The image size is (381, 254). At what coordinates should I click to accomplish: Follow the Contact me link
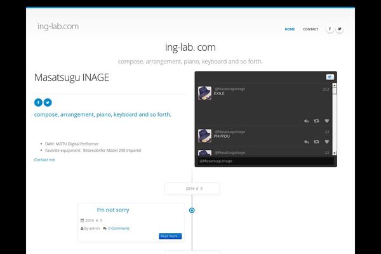pos(44,159)
